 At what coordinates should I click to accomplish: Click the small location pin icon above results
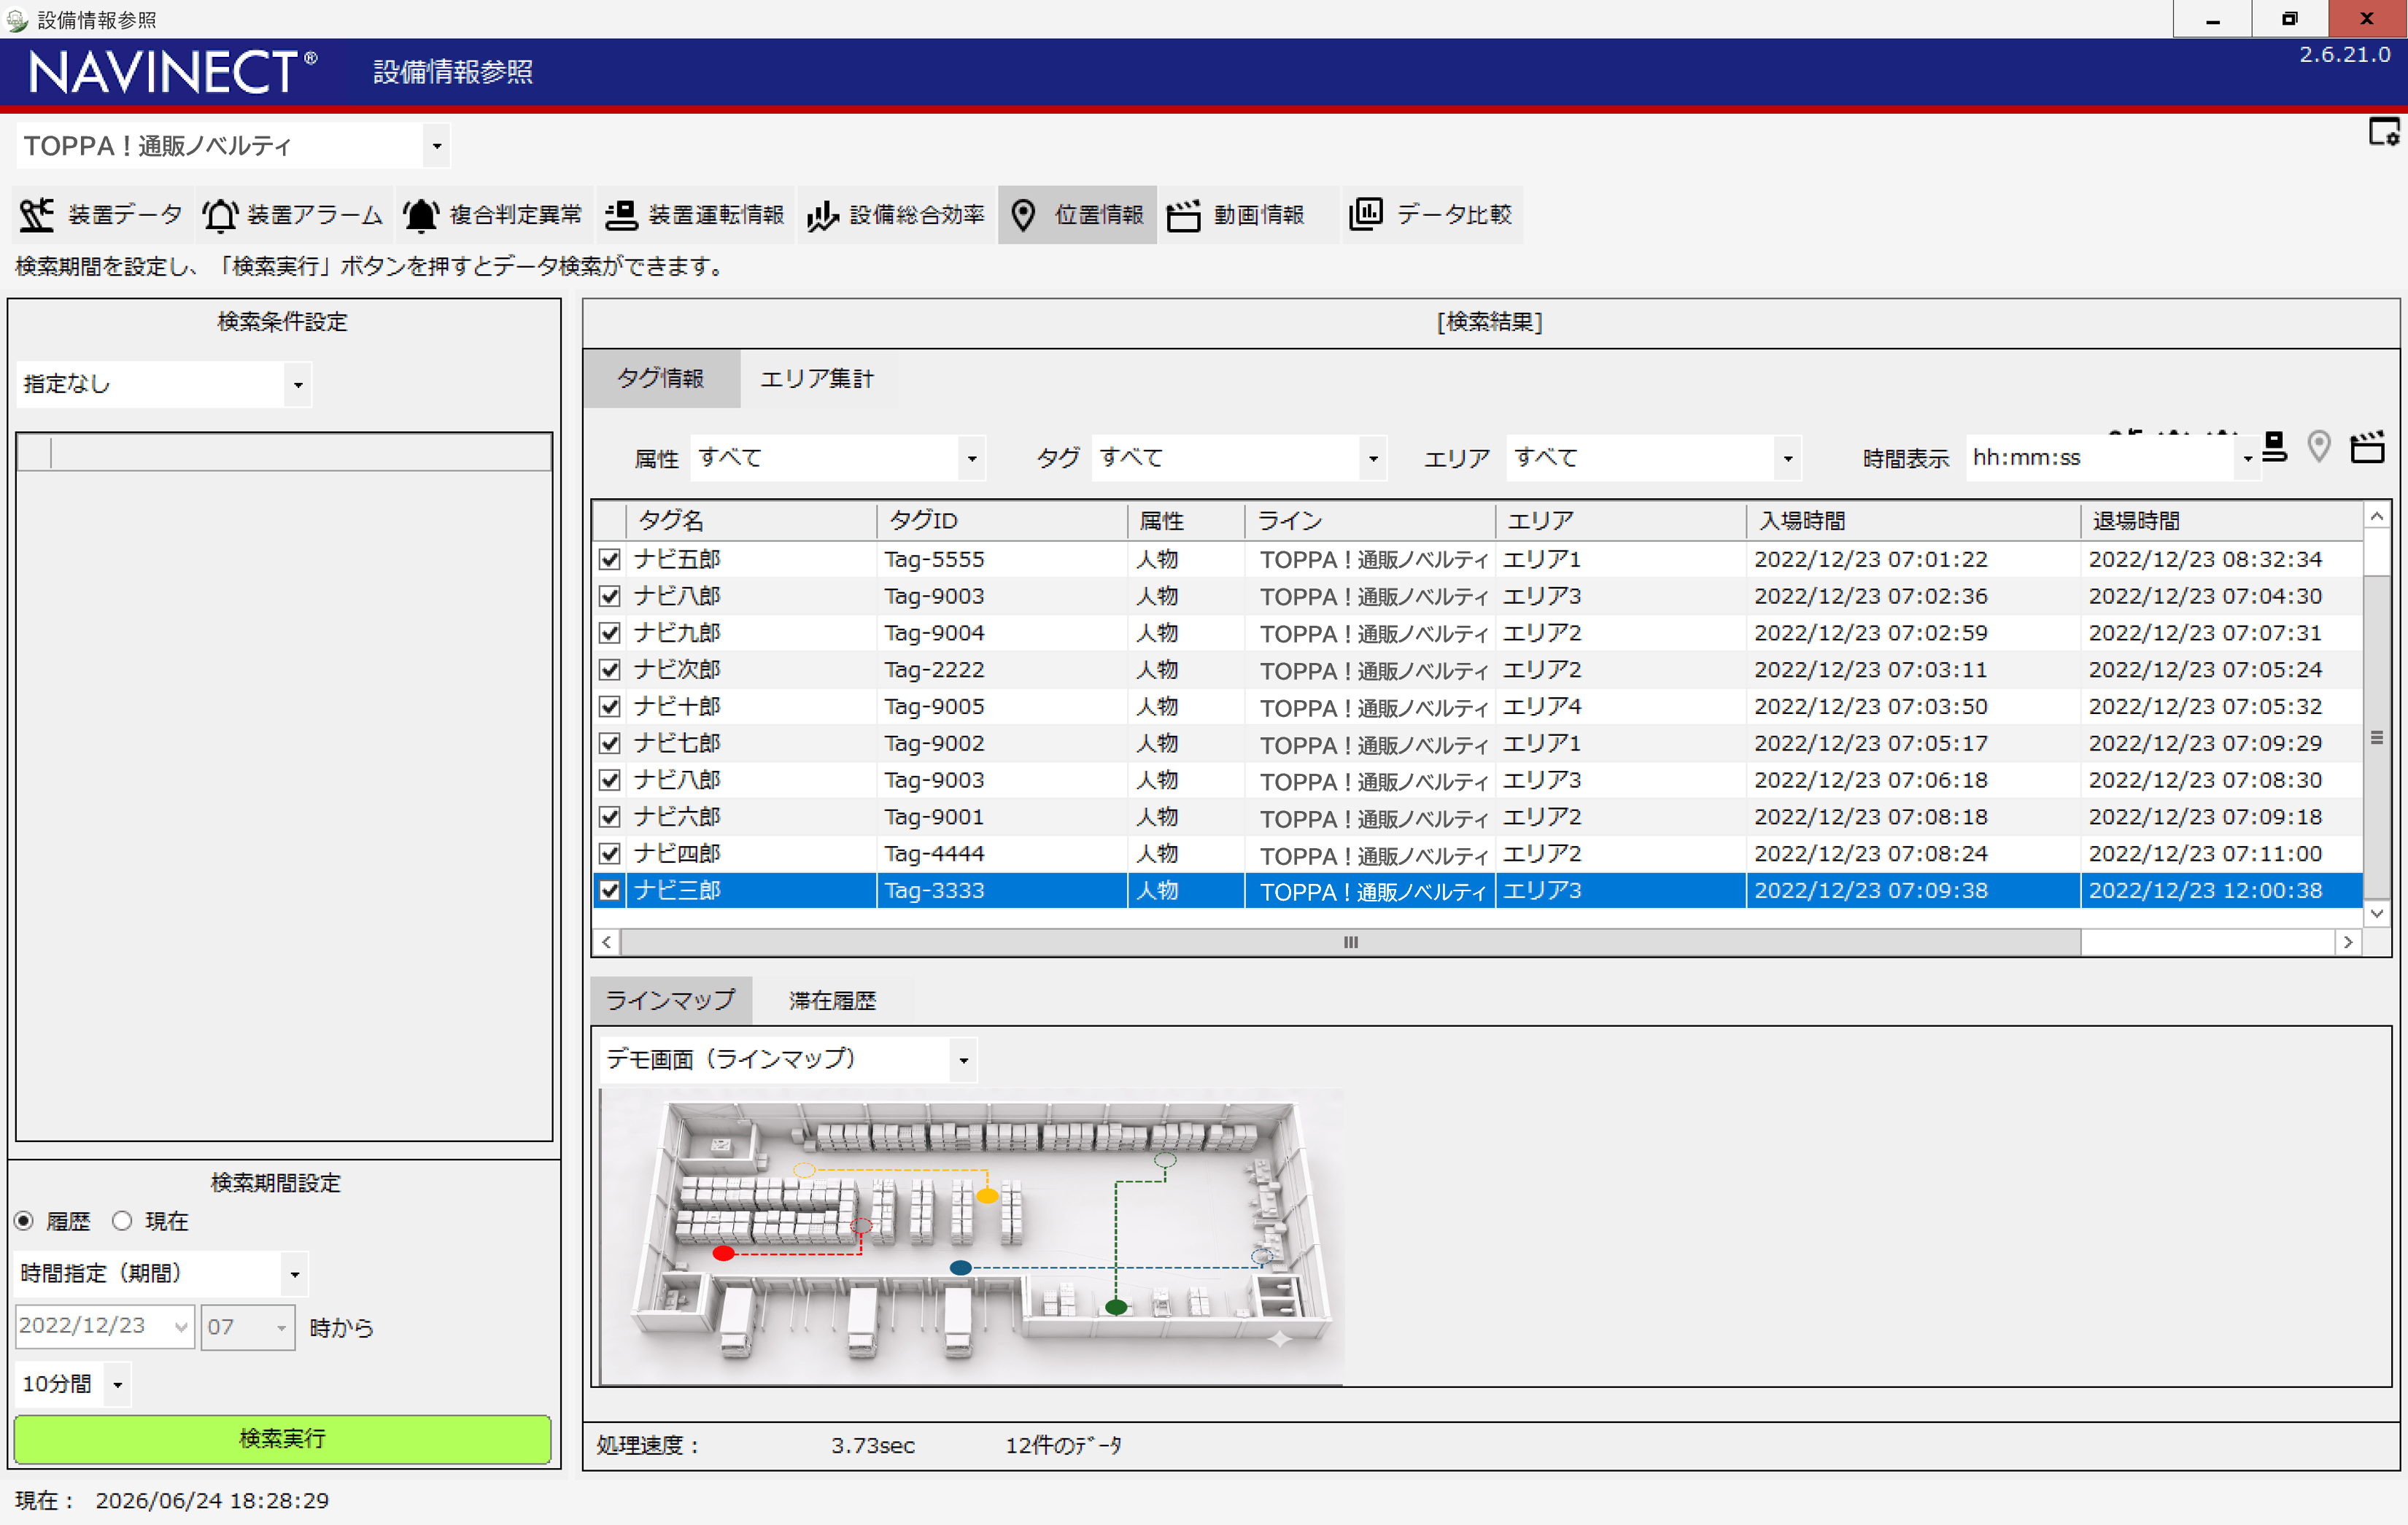[2319, 447]
